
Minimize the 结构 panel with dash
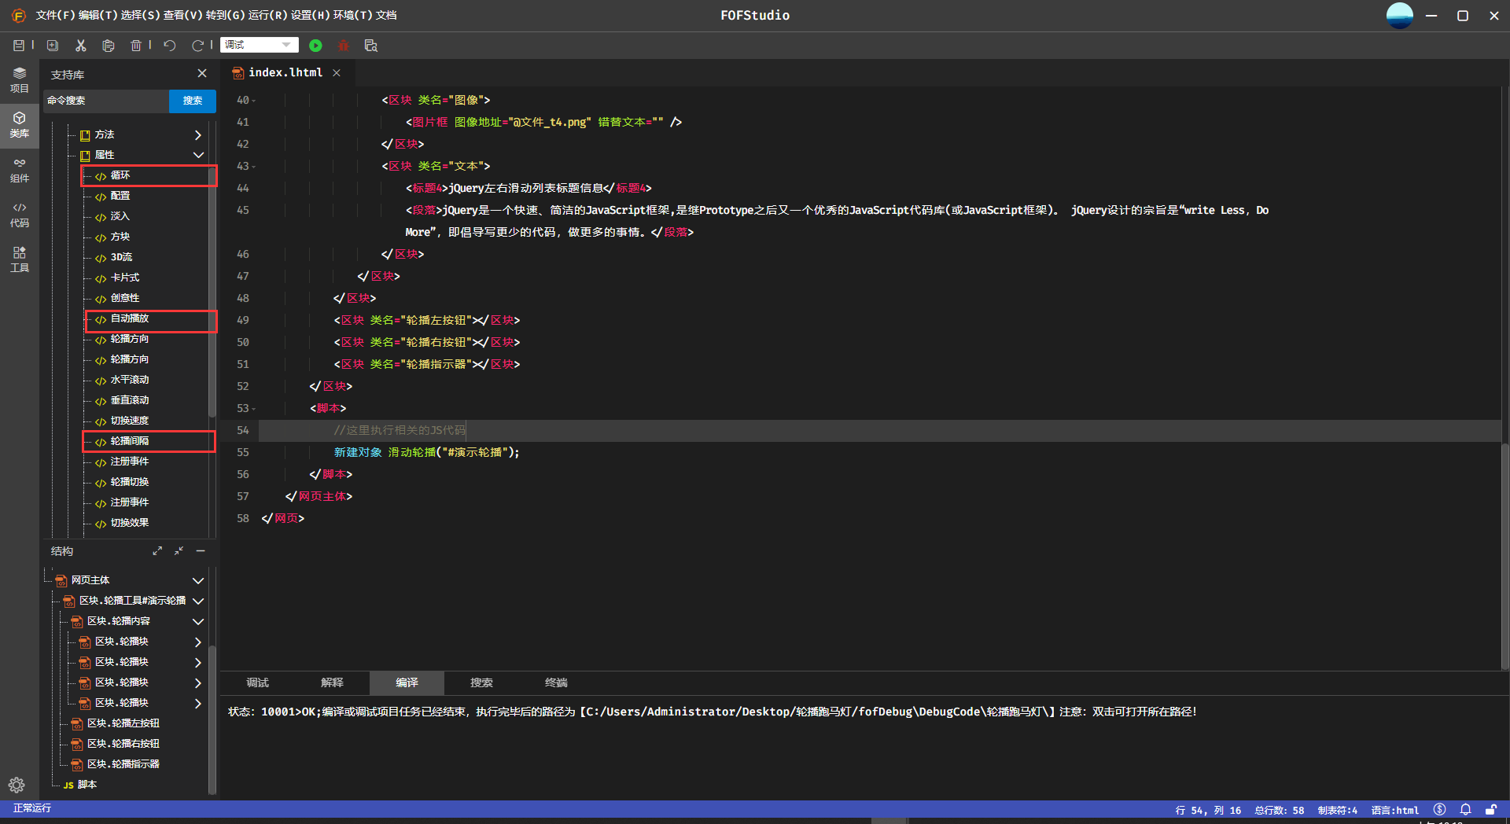201,551
